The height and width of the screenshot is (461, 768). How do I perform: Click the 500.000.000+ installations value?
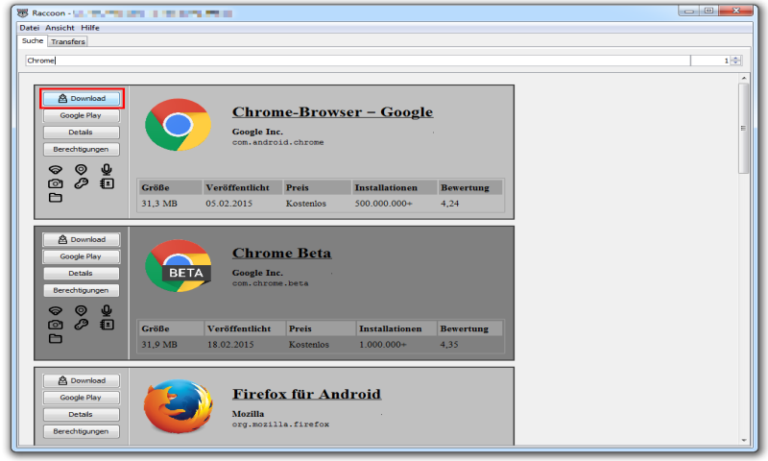383,204
